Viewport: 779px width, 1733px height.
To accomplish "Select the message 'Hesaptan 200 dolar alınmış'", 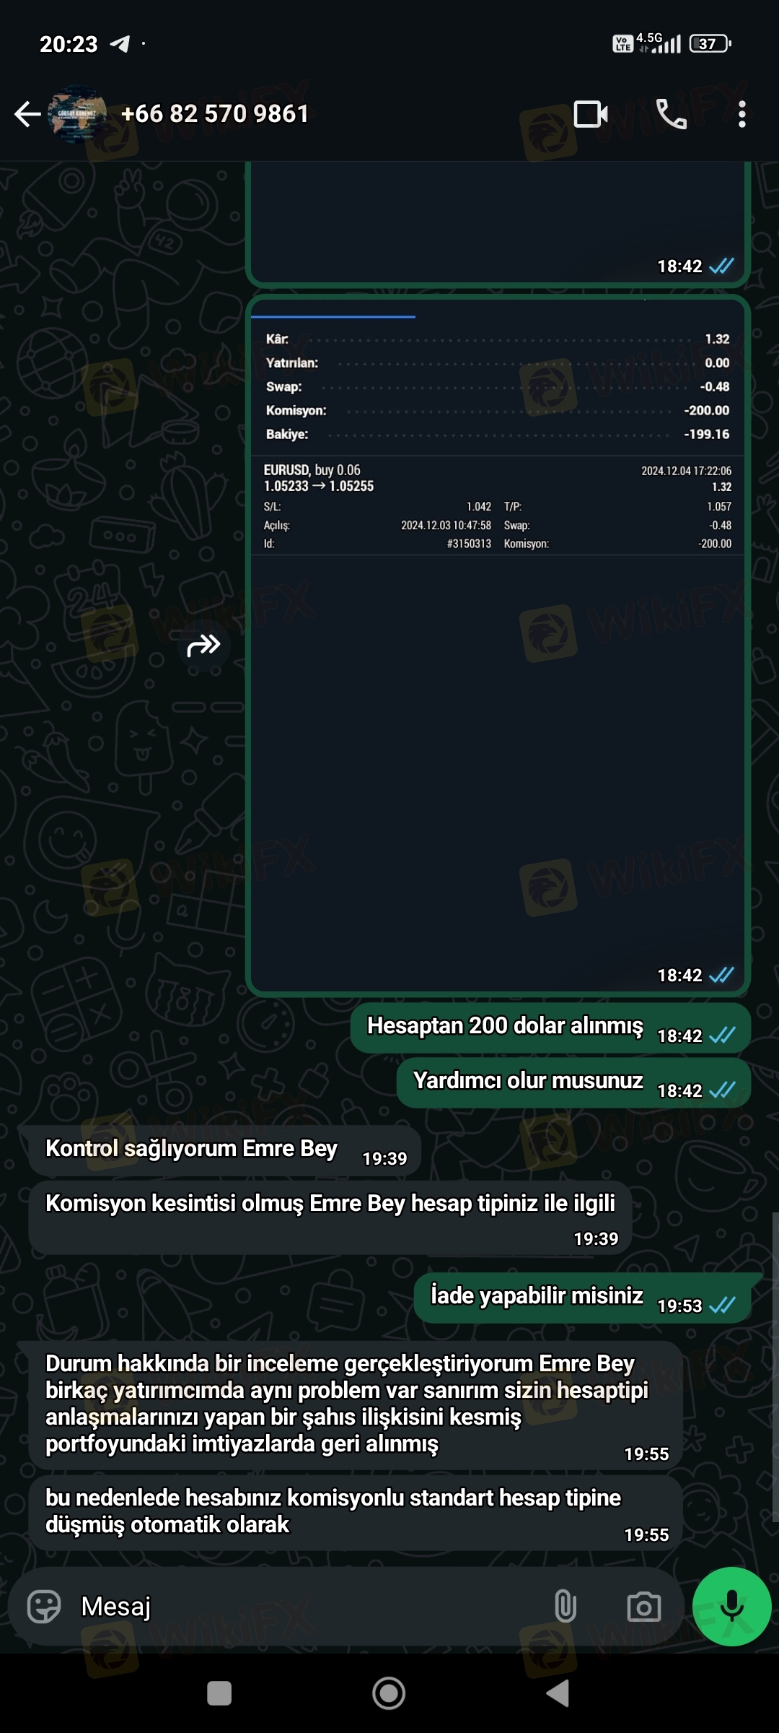I will pyautogui.click(x=550, y=1028).
